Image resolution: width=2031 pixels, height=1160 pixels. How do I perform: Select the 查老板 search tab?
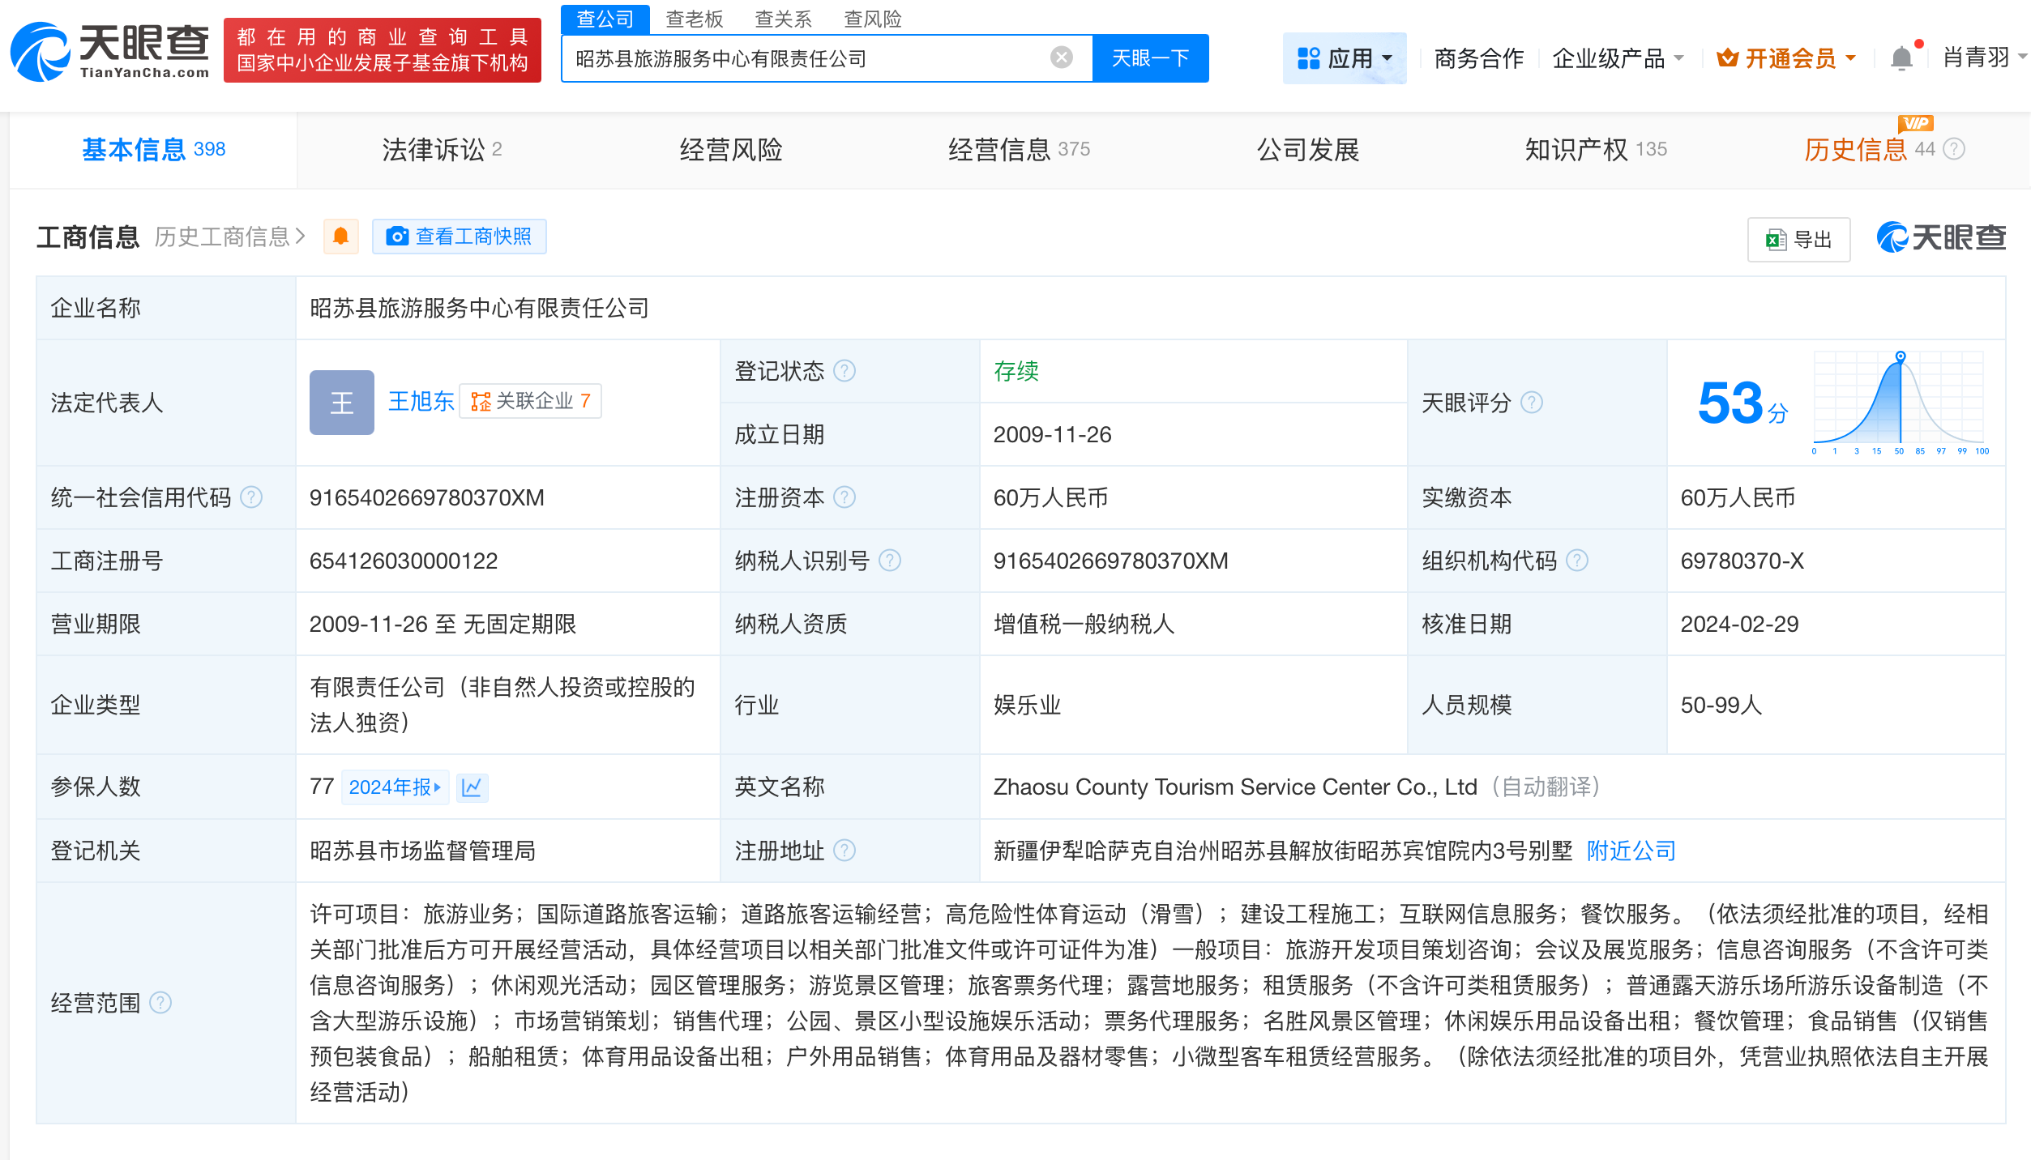pos(694,19)
